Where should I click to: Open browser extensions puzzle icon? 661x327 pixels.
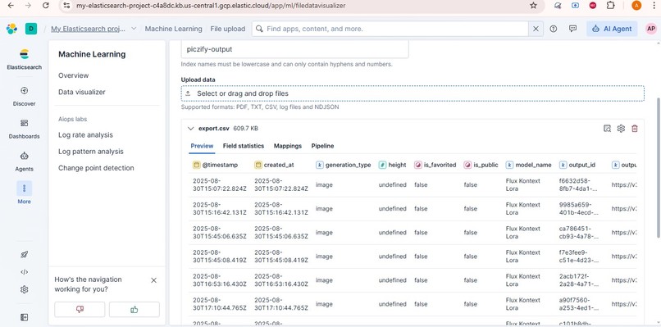tap(610, 6)
